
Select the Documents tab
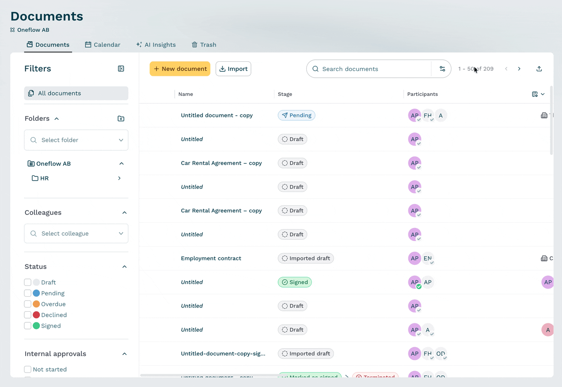coord(48,45)
